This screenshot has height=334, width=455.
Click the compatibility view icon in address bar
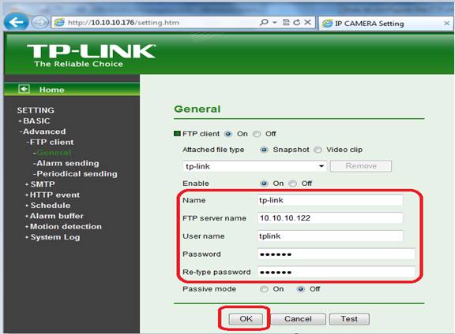(286, 22)
